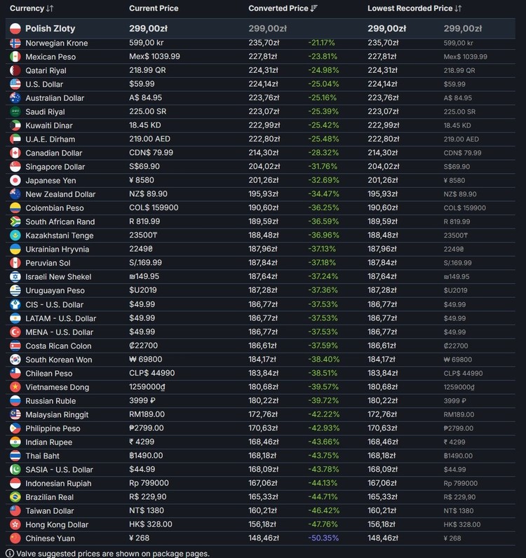Click the Singapore Dollar flag icon
This screenshot has width=526, height=558.
point(15,167)
